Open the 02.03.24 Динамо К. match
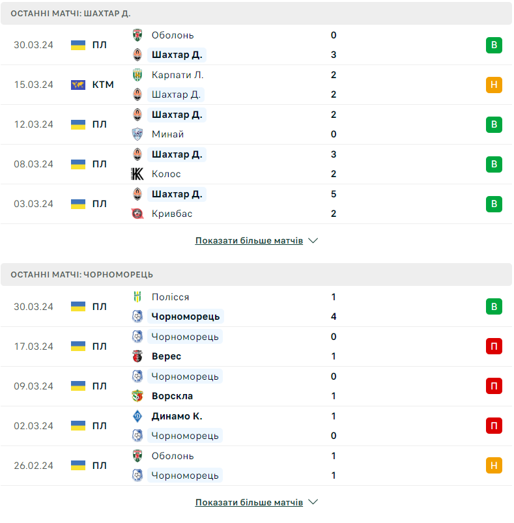This screenshot has width=514, height=523. pyautogui.click(x=256, y=426)
